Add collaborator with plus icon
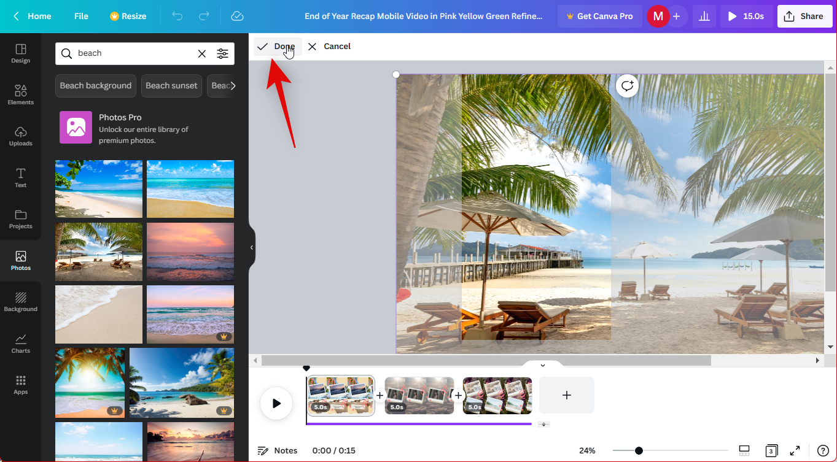 click(677, 17)
